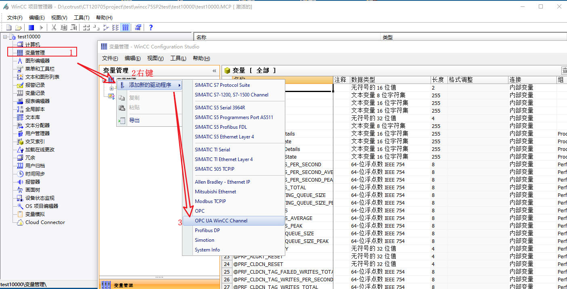Screen dimensions: 567x289
Task: Click the blue question mark Help icon
Action: (151, 27)
